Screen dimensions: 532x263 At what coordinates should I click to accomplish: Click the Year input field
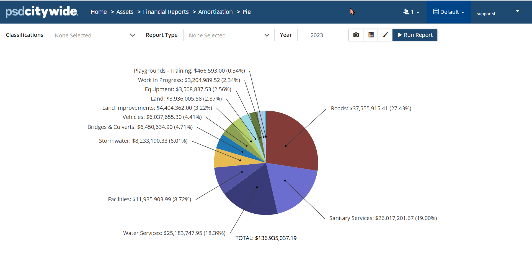pyautogui.click(x=320, y=35)
